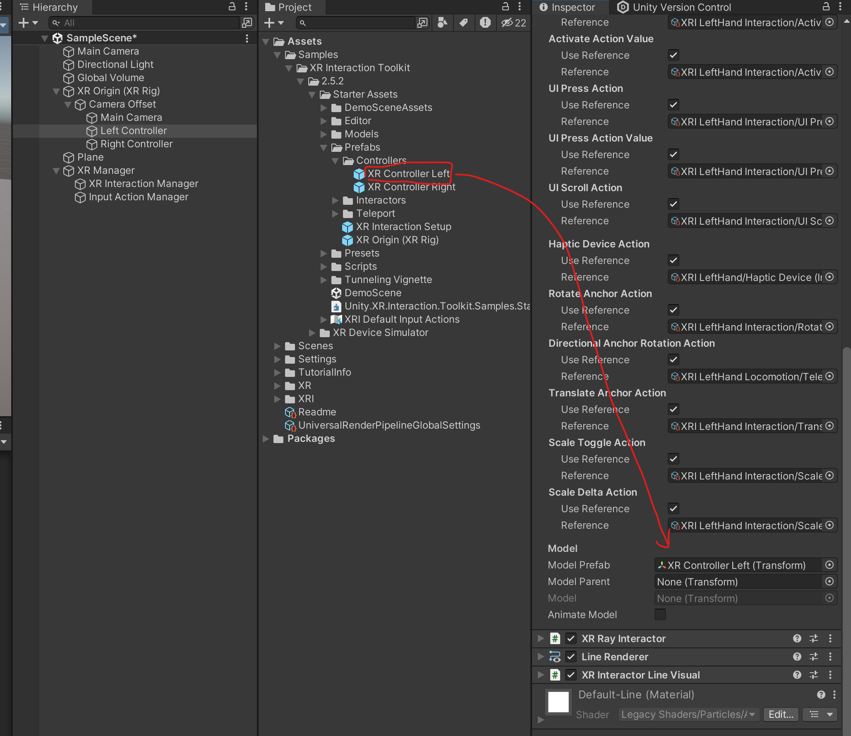Screen dimensions: 851x736
Task: Open XR Ray Interactor help icon
Action: tap(797, 638)
